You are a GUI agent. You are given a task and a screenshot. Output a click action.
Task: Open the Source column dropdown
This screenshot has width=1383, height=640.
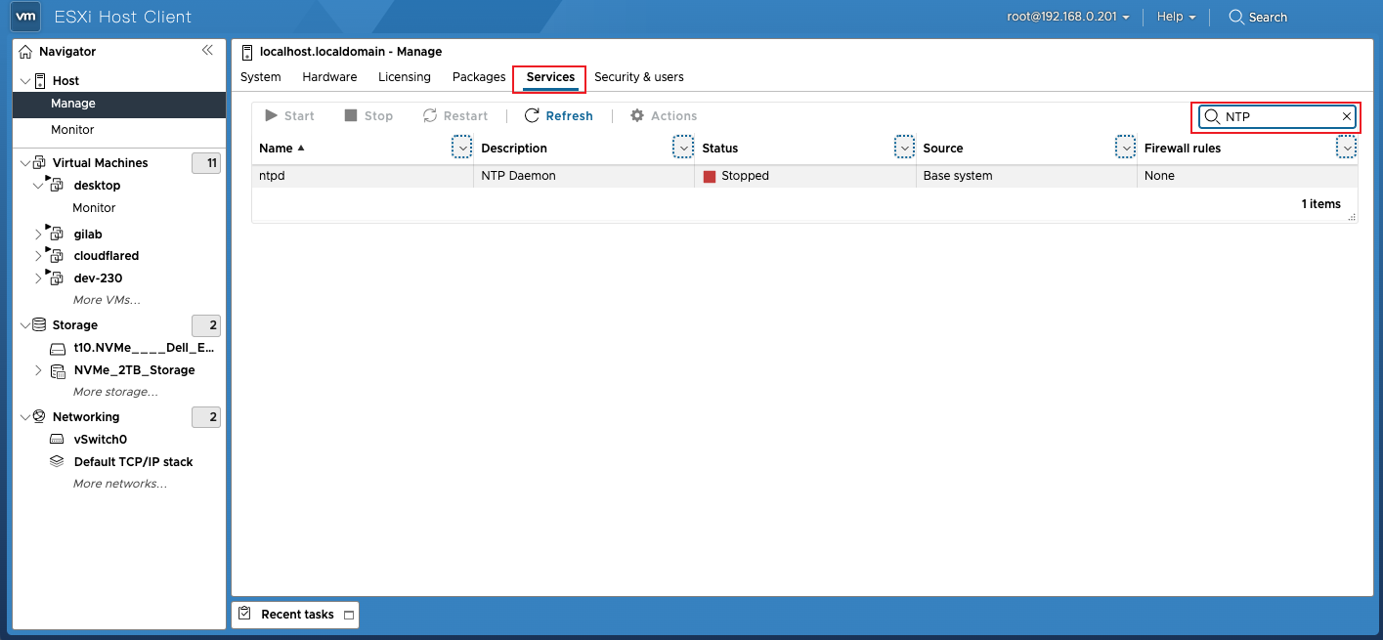1126,148
